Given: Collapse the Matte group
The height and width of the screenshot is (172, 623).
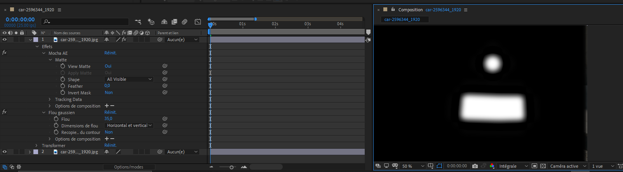Looking at the screenshot, I should coord(50,60).
